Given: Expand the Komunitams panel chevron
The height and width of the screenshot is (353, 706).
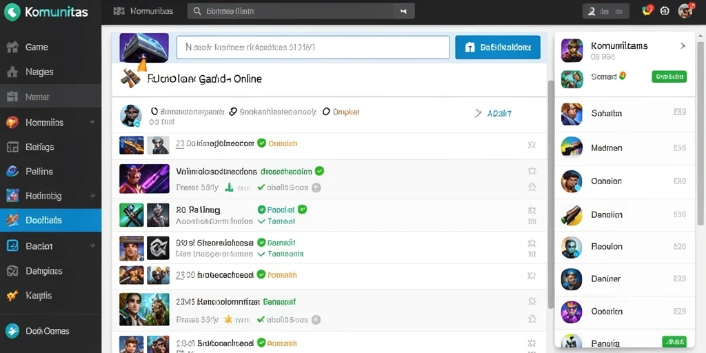Looking at the screenshot, I should [683, 46].
